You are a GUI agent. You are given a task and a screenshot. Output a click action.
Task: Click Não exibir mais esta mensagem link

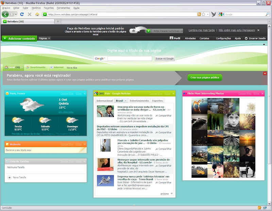tap(237, 30)
